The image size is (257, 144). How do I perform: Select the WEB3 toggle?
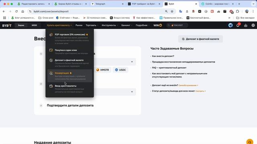coord(34,25)
